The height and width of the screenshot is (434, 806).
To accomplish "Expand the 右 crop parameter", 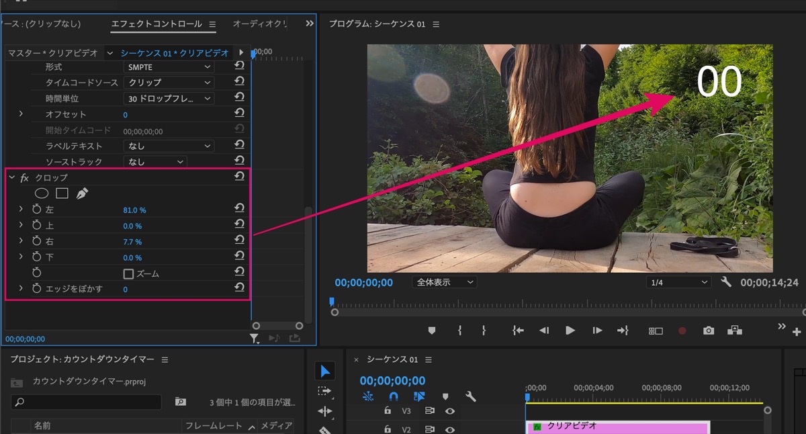I will 21,241.
